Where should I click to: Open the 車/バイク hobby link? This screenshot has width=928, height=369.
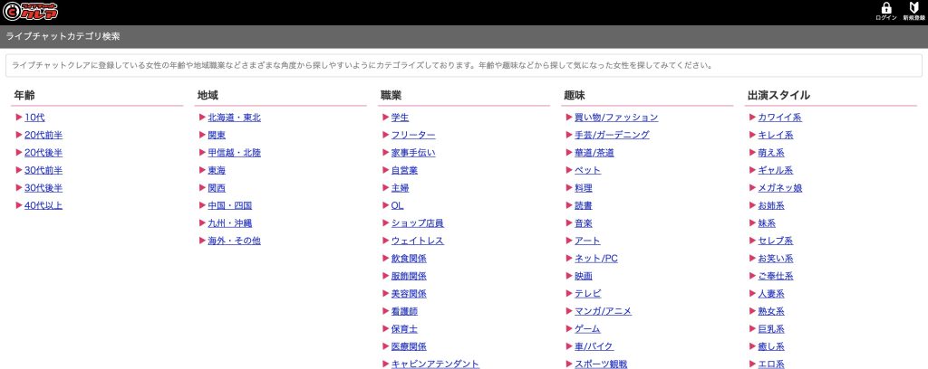(x=594, y=347)
